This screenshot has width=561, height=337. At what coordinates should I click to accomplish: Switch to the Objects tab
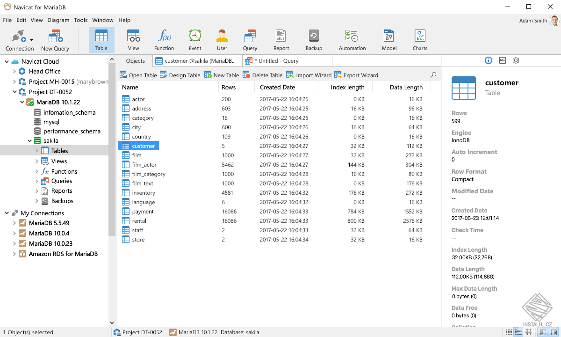136,61
